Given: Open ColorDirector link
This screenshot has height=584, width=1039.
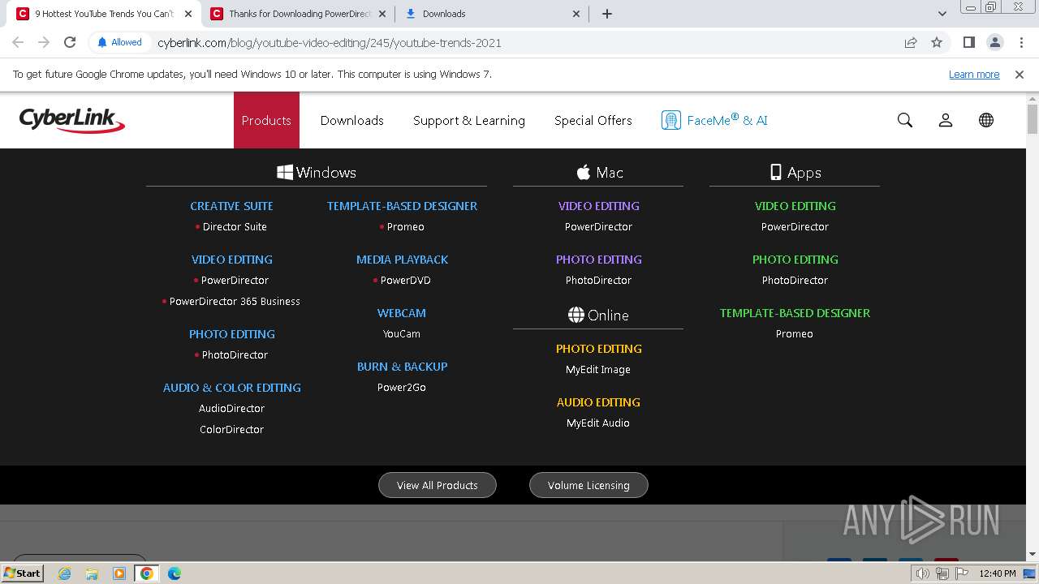Looking at the screenshot, I should point(232,429).
